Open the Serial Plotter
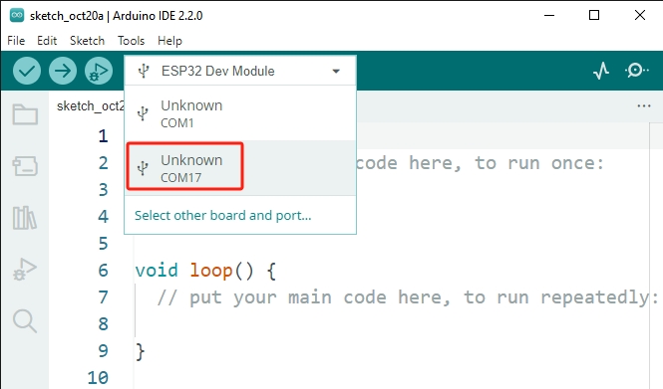The image size is (663, 389). pyautogui.click(x=601, y=71)
